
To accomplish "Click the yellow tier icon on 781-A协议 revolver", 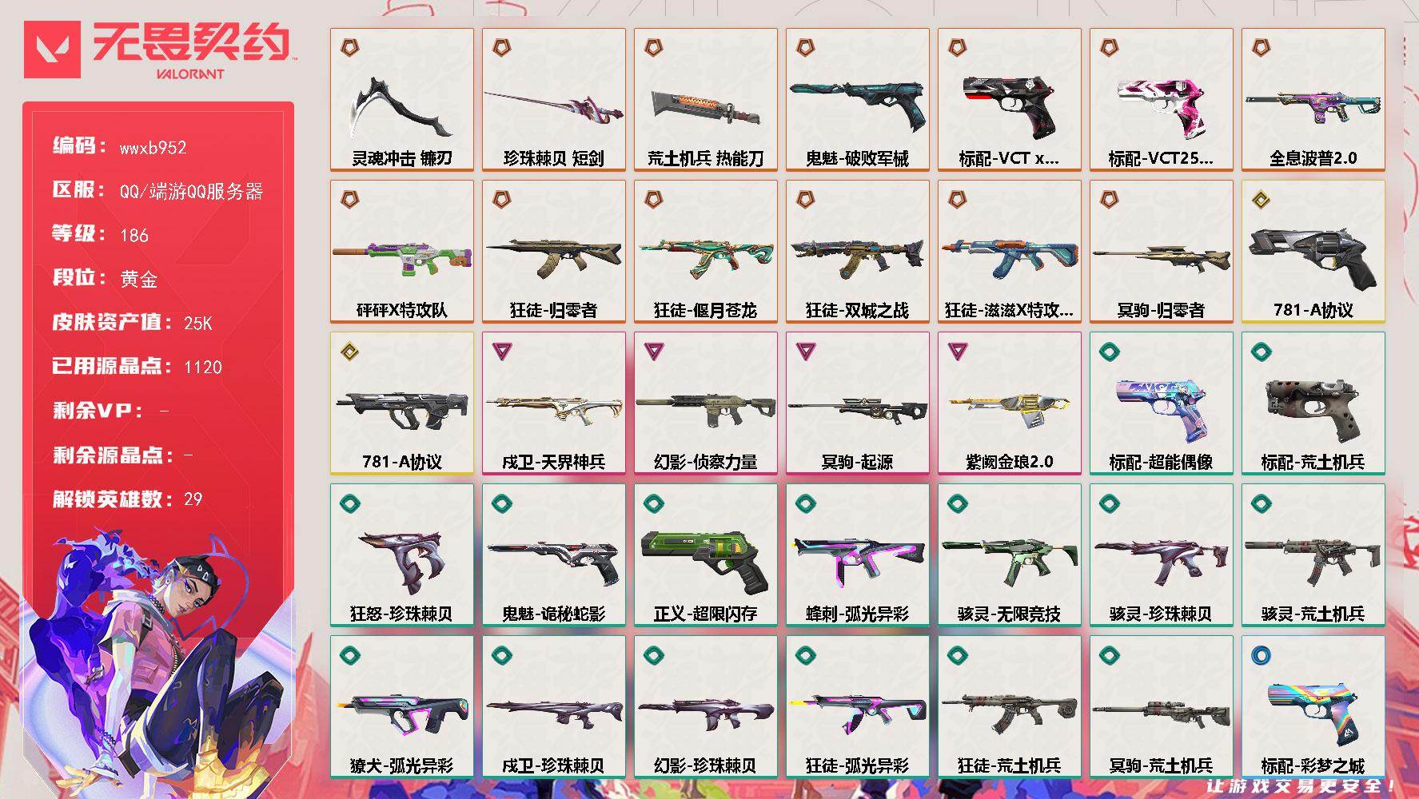I will click(x=1261, y=200).
